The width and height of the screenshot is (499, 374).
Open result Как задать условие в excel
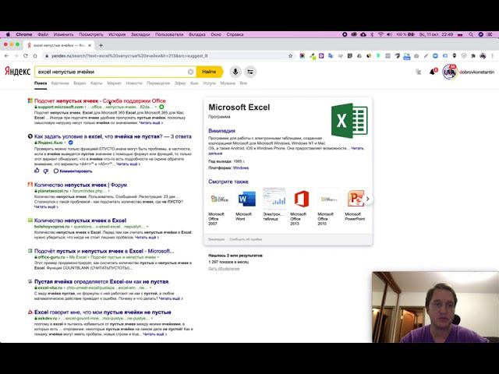[112, 136]
